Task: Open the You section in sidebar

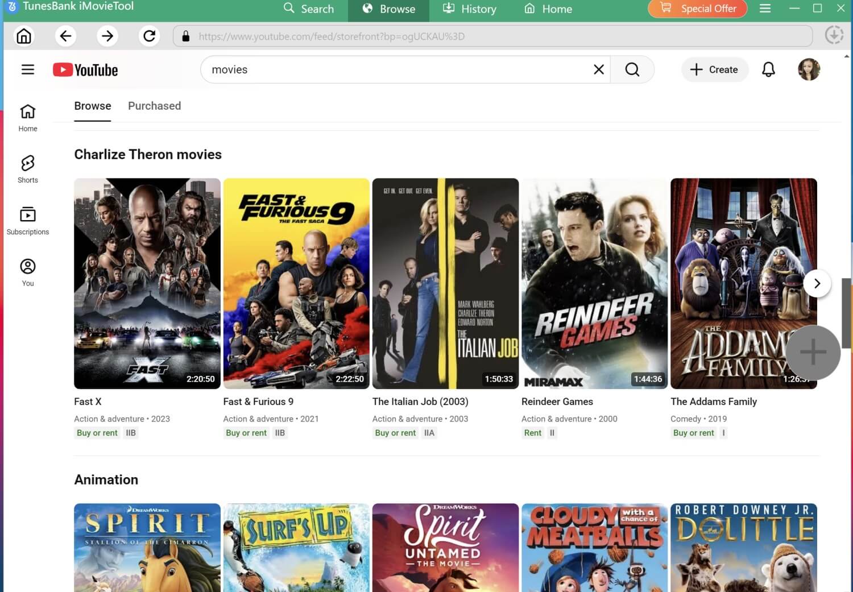Action: click(28, 273)
